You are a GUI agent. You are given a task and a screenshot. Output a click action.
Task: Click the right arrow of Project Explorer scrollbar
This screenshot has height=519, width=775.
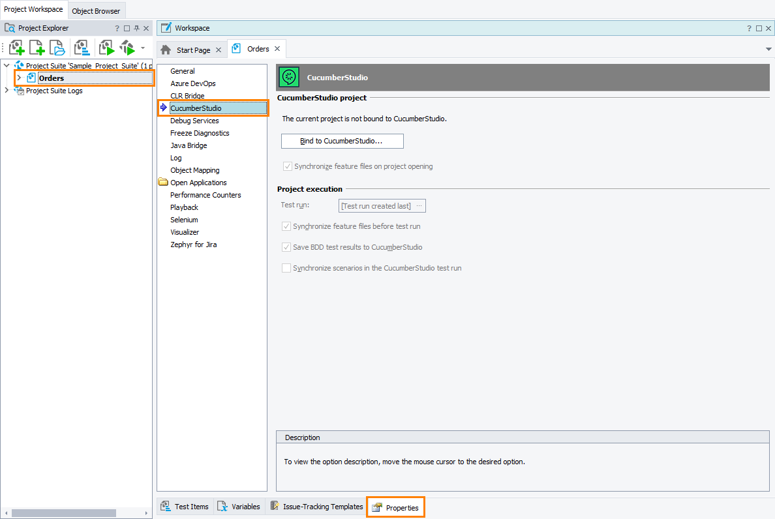click(x=146, y=513)
